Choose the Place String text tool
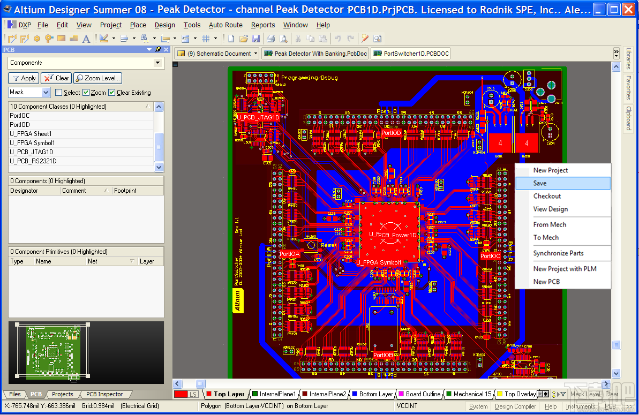Viewport: 639px width, 415px height. [86, 39]
